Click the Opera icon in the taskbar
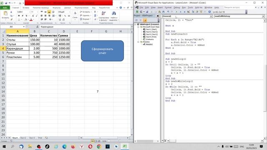Image resolution: width=267 pixels, height=150 pixels. click(x=90, y=146)
